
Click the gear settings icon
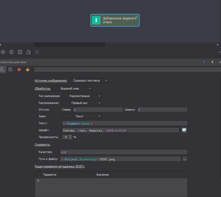pyautogui.click(x=3, y=52)
